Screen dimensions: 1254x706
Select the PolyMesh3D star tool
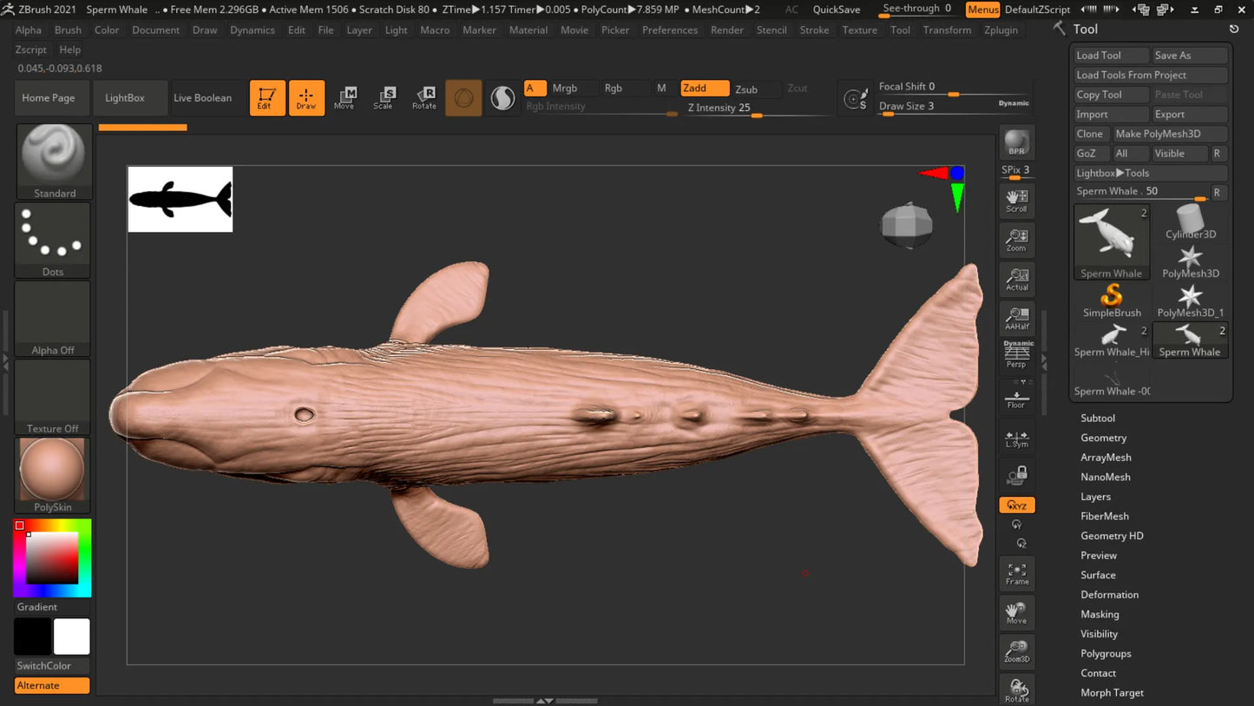(1190, 261)
